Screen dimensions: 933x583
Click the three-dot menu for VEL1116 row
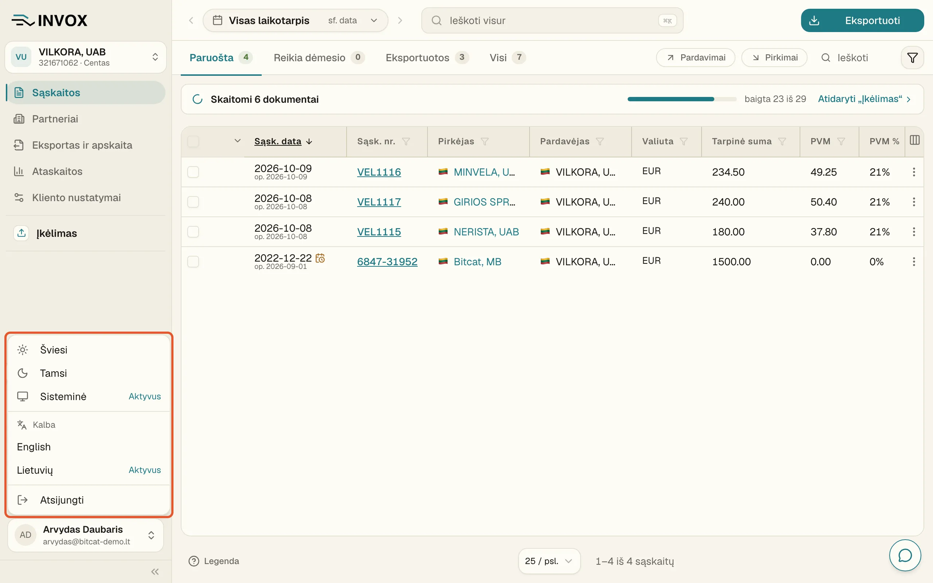click(x=914, y=172)
